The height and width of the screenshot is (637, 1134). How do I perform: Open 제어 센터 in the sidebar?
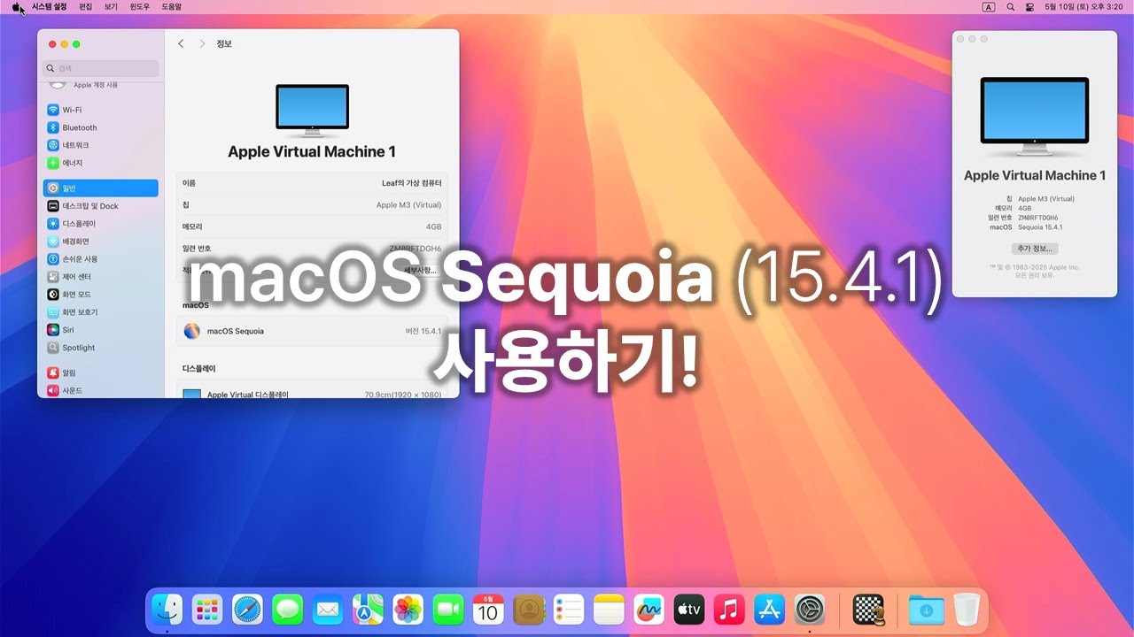[101, 277]
